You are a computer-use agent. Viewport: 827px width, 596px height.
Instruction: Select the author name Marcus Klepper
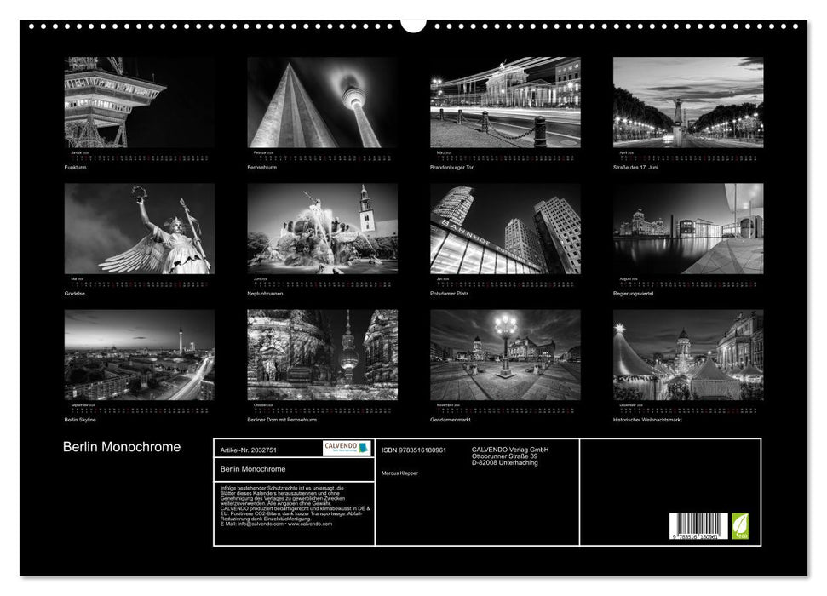tap(399, 473)
